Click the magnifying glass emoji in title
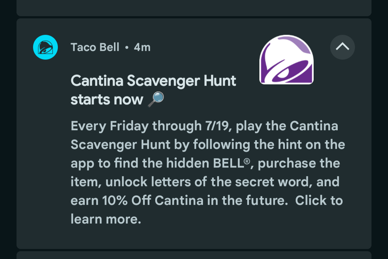The height and width of the screenshot is (259, 388). 156,99
